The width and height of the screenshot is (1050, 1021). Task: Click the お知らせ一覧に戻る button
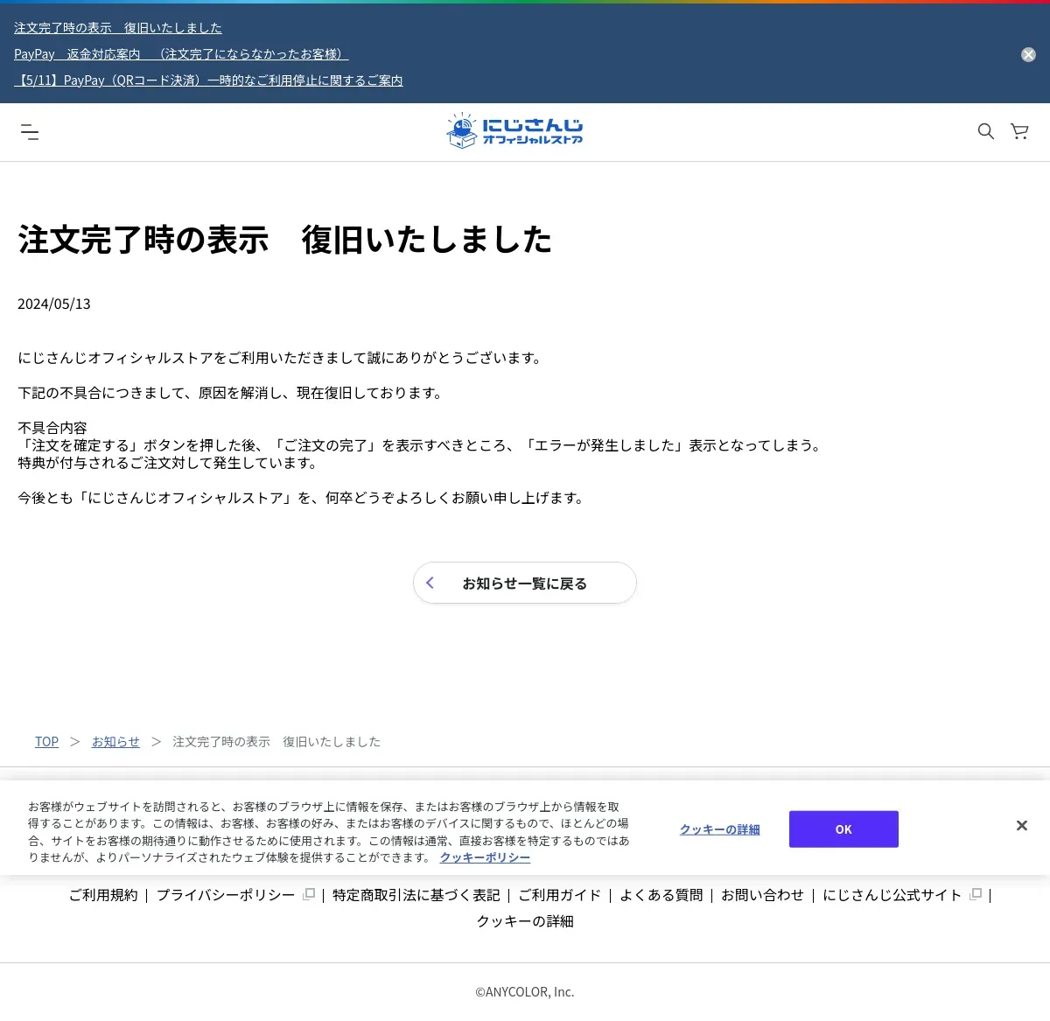point(525,583)
